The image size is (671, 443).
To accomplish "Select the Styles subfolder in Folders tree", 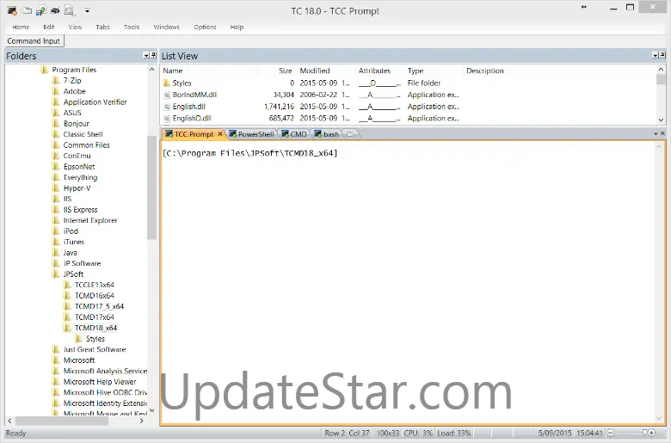I will pyautogui.click(x=95, y=339).
